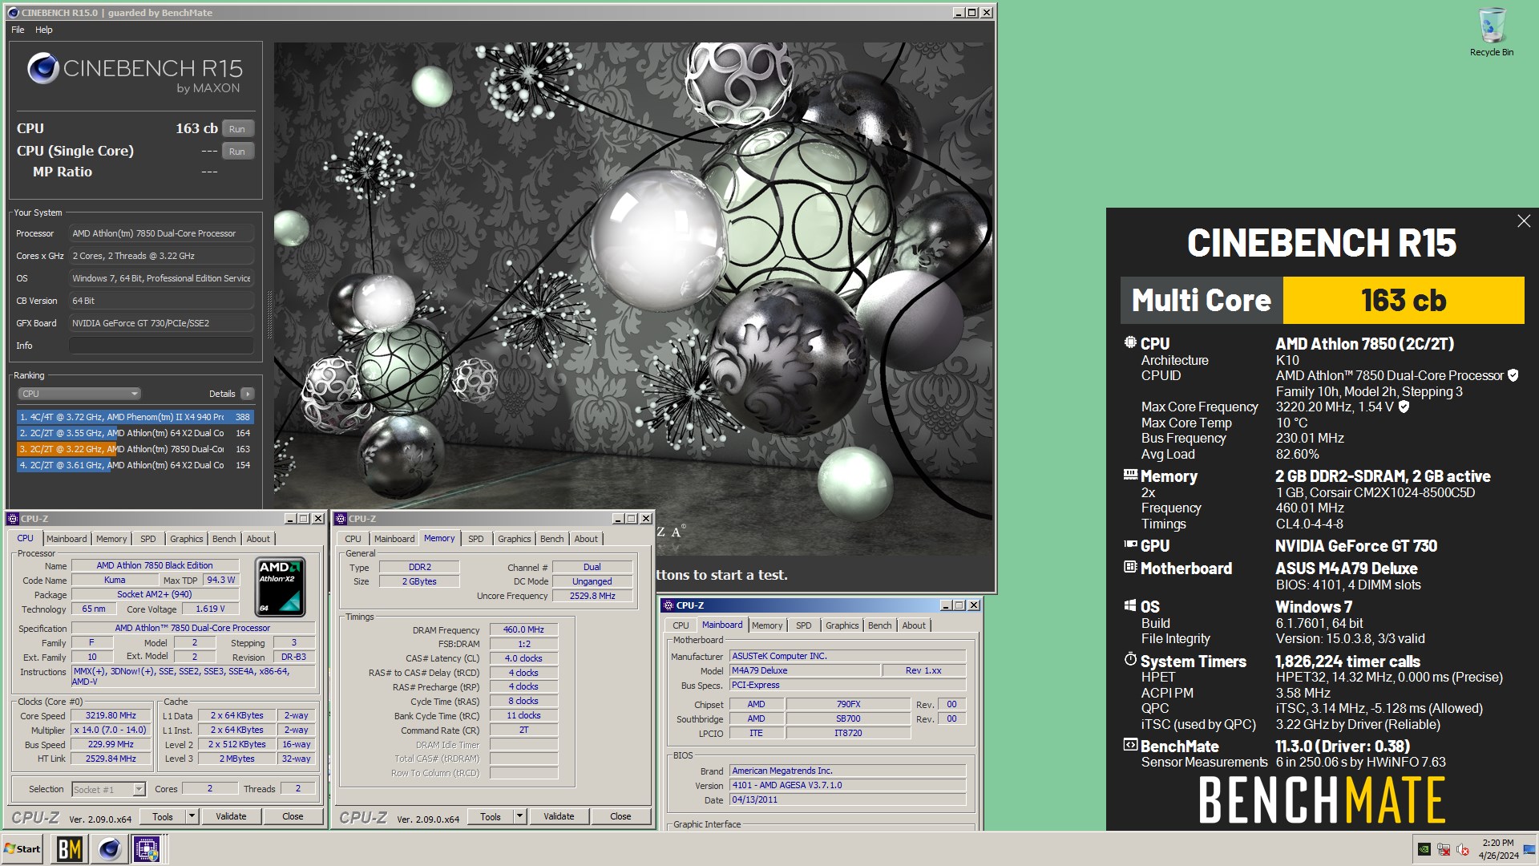Click the verified shield next to CPUID
Viewport: 1539px width, 866px height.
(x=1513, y=375)
